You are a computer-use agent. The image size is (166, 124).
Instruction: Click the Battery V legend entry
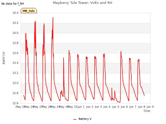(x=82, y=119)
